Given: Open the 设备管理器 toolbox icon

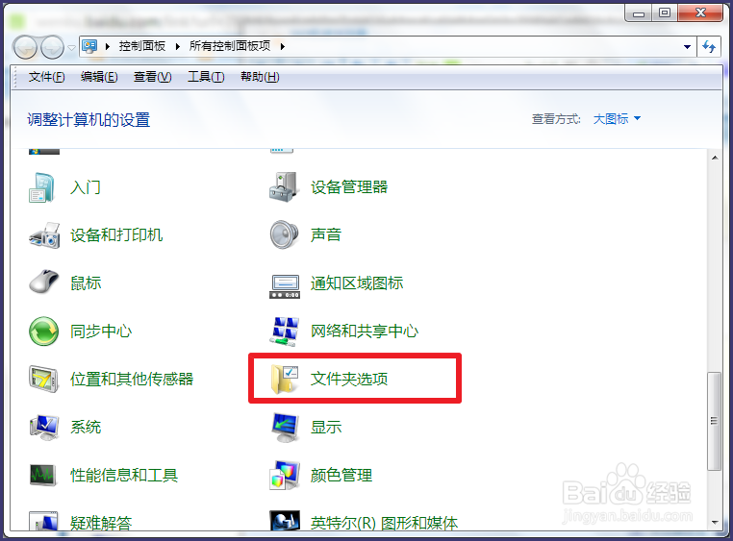Looking at the screenshot, I should pyautogui.click(x=284, y=187).
